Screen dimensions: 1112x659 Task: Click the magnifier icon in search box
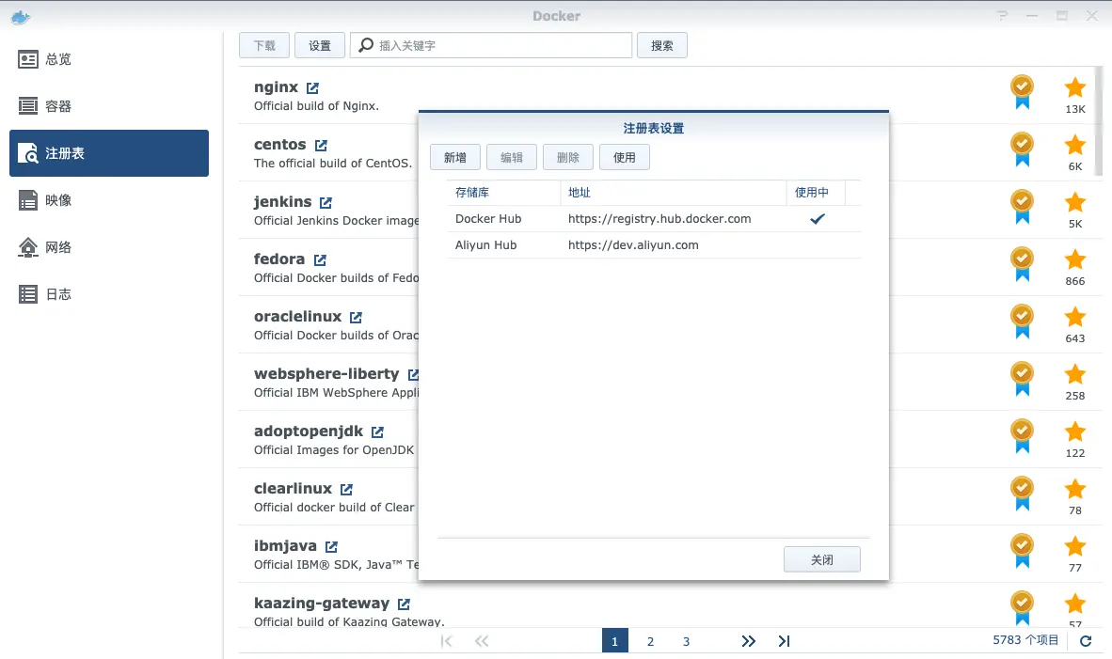366,45
